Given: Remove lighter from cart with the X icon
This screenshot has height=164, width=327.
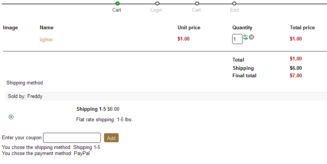Looking at the screenshot, I should pos(252,37).
